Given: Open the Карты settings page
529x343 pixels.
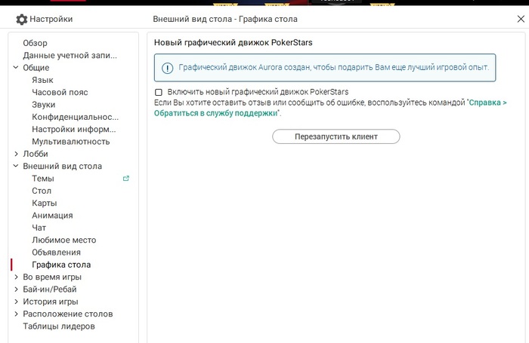Looking at the screenshot, I should click(x=44, y=203).
